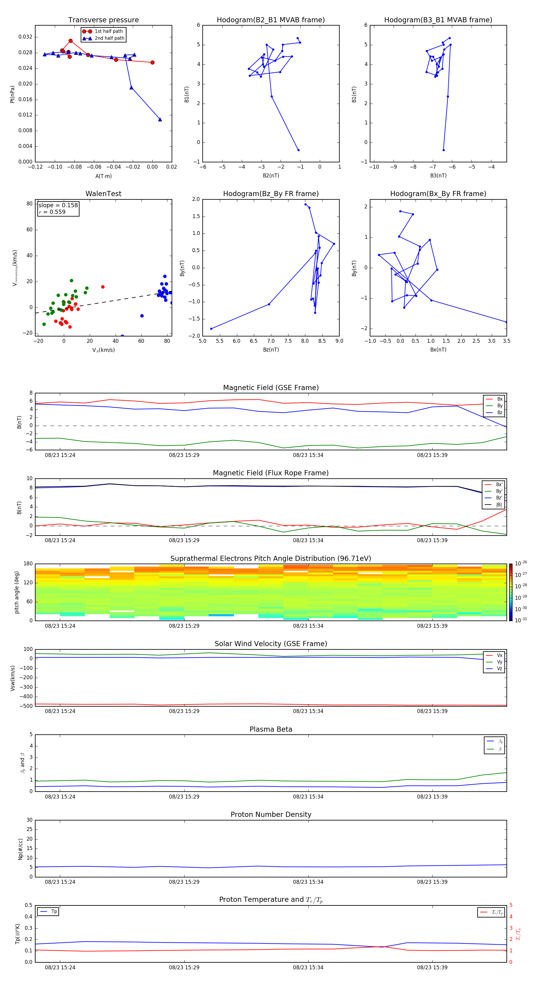The height and width of the screenshot is (994, 542).
Task: Click the 'Pt(nPa)' y-axis label
Action: pos(12,94)
